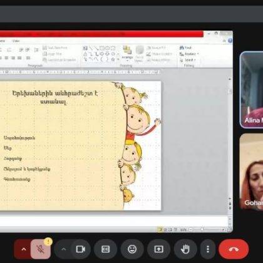Open the Shape Effects menu

click(x=158, y=60)
